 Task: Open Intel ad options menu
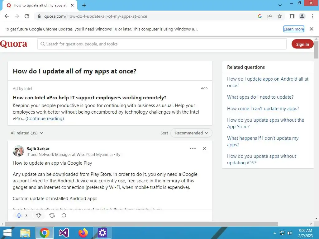(204, 88)
